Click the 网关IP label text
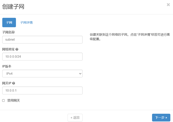 tap(7, 83)
